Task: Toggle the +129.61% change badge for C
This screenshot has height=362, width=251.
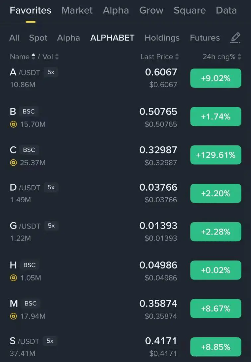Action: click(216, 155)
